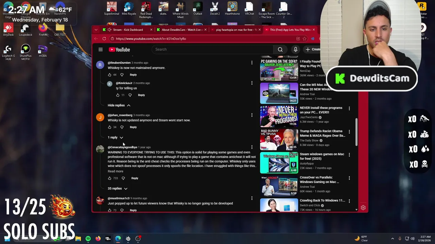The height and width of the screenshot is (244, 435).
Task: Open menu for 'NEVER install these programs' video
Action: (x=349, y=108)
